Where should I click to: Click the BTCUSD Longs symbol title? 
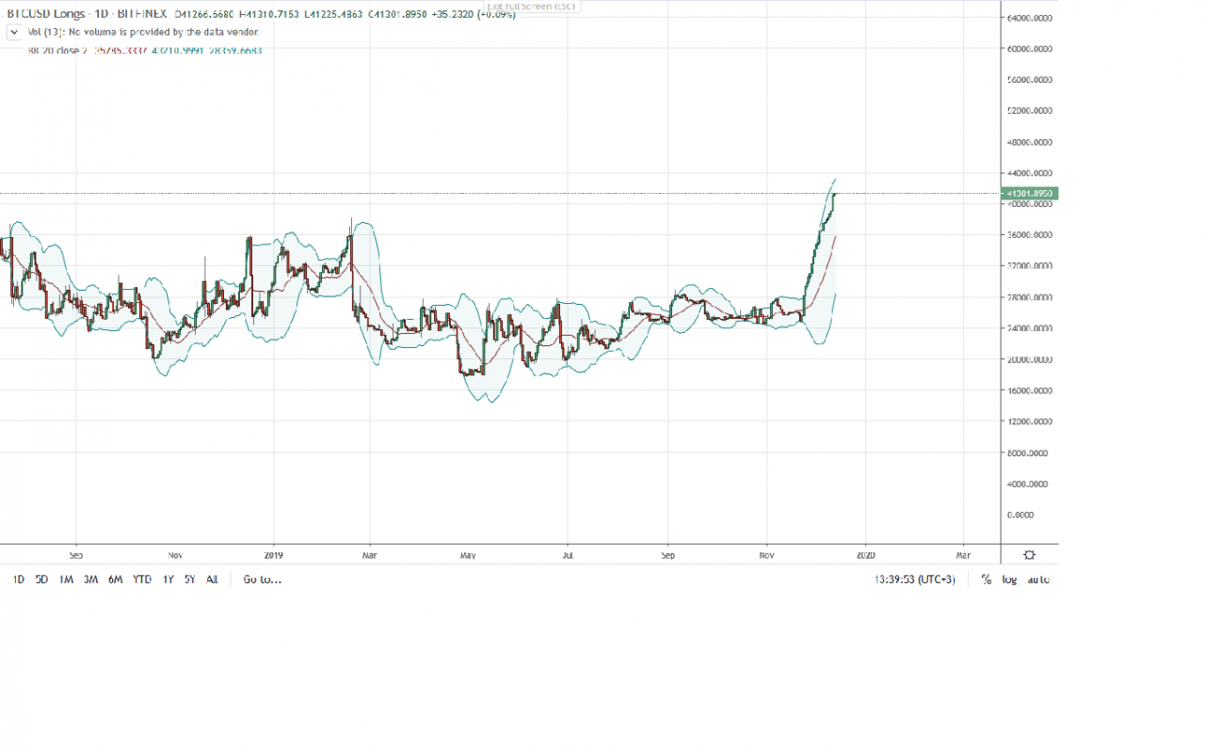(45, 16)
